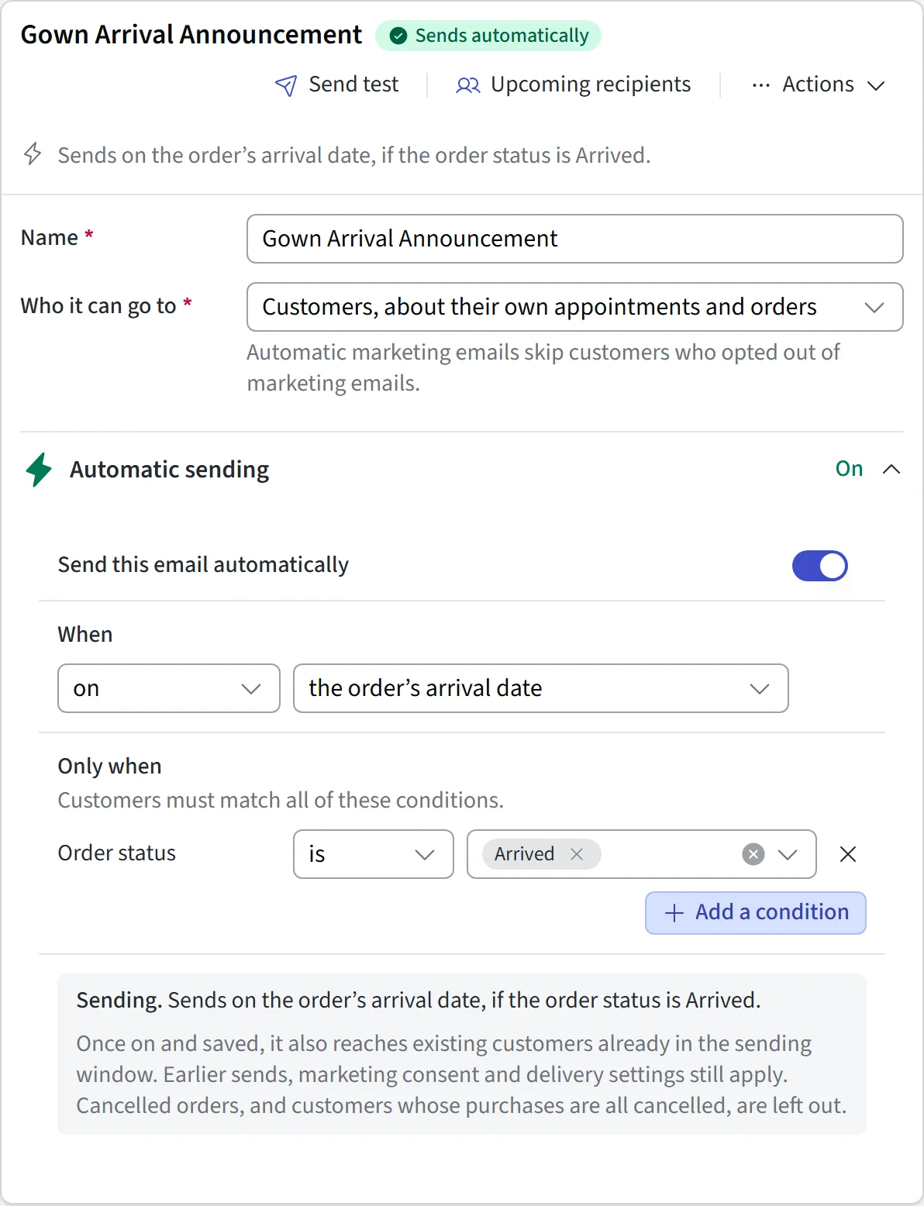Click the Upcoming recipients people icon
Viewport: 924px width, 1206px height.
coord(467,85)
